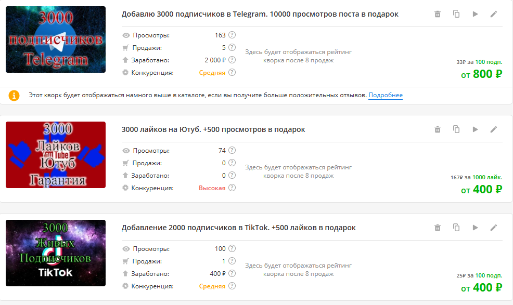Delete the Telegram subscribers kwork via trash icon
513x305 pixels.
(x=438, y=14)
